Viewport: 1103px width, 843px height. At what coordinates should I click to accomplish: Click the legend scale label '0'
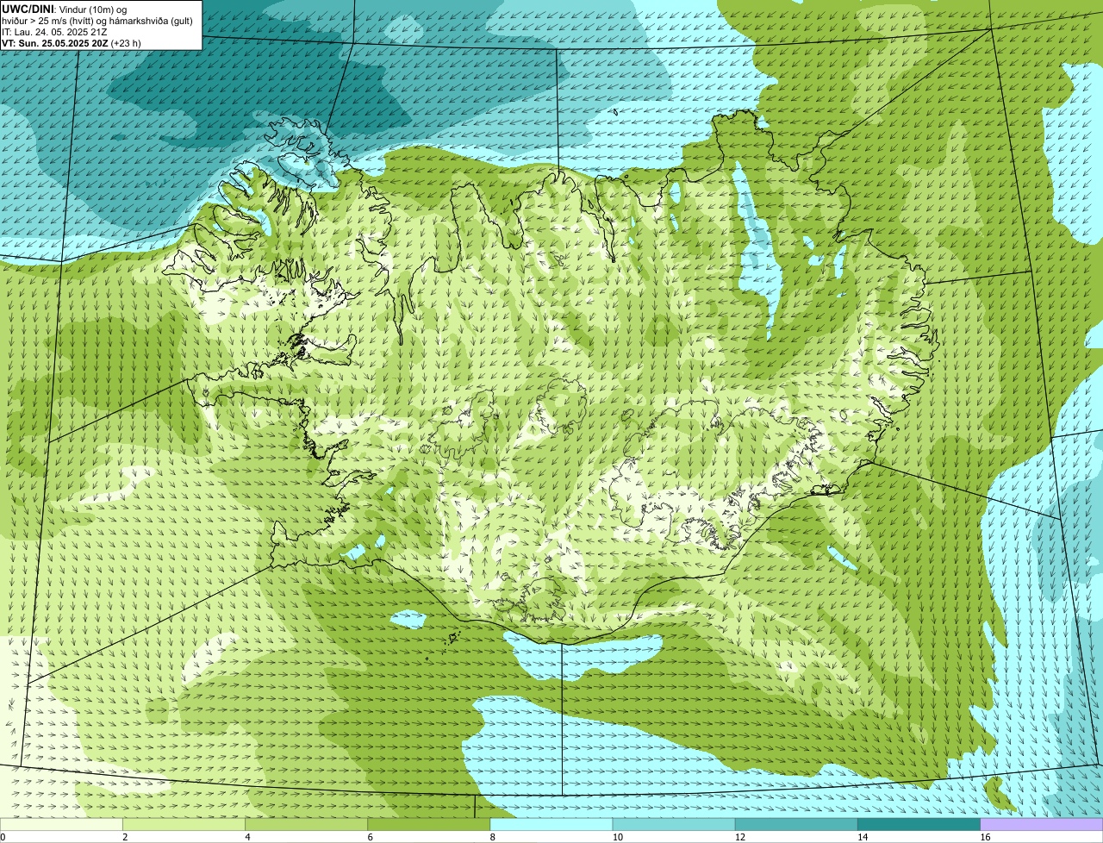click(3, 837)
